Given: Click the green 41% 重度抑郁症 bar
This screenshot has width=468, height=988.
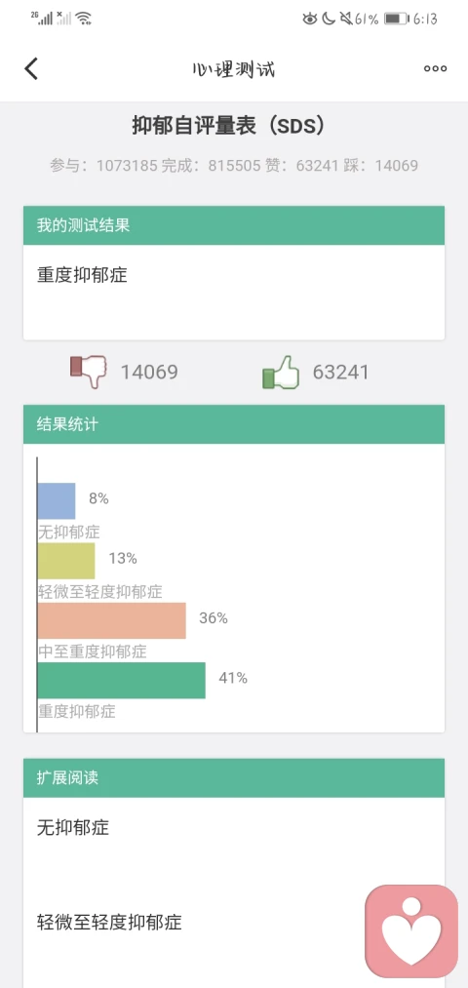Looking at the screenshot, I should 122,681.
